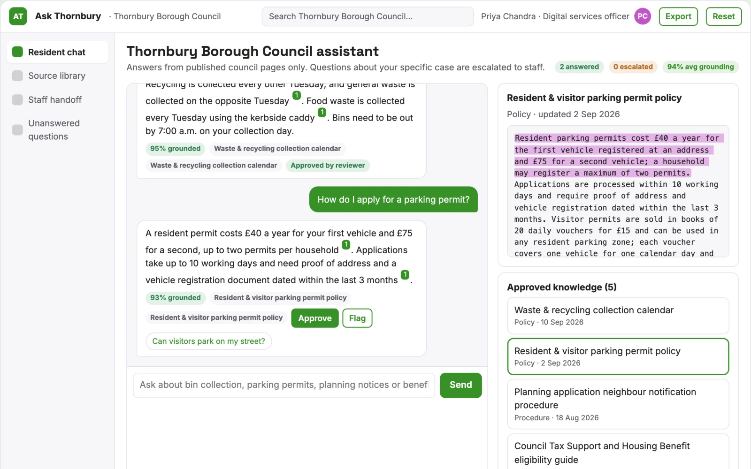Click the '0 escalated' badge
The image size is (751, 469).
pos(633,67)
